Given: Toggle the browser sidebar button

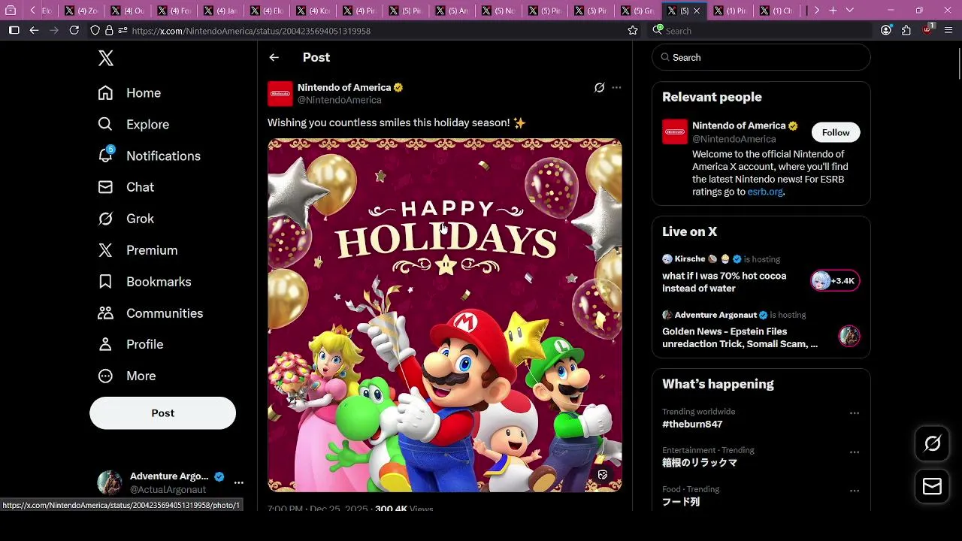Looking at the screenshot, I should pyautogui.click(x=14, y=31).
